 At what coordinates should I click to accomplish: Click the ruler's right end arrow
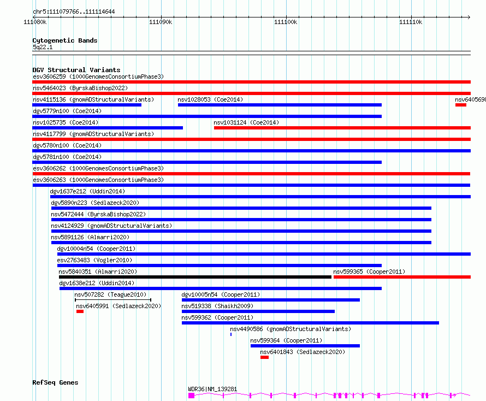pos(469,17)
